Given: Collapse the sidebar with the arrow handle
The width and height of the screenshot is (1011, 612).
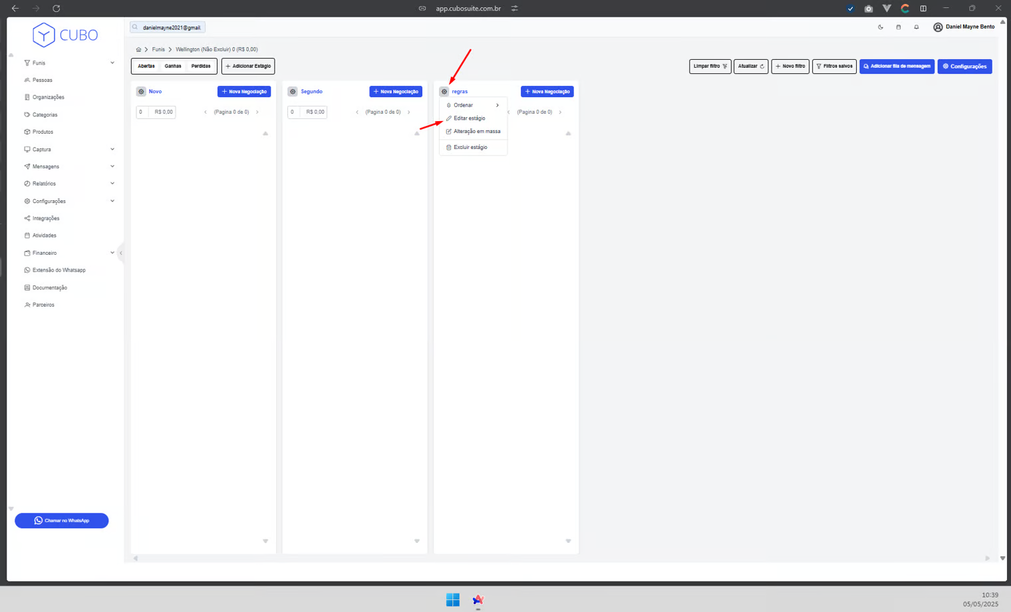Looking at the screenshot, I should 120,253.
